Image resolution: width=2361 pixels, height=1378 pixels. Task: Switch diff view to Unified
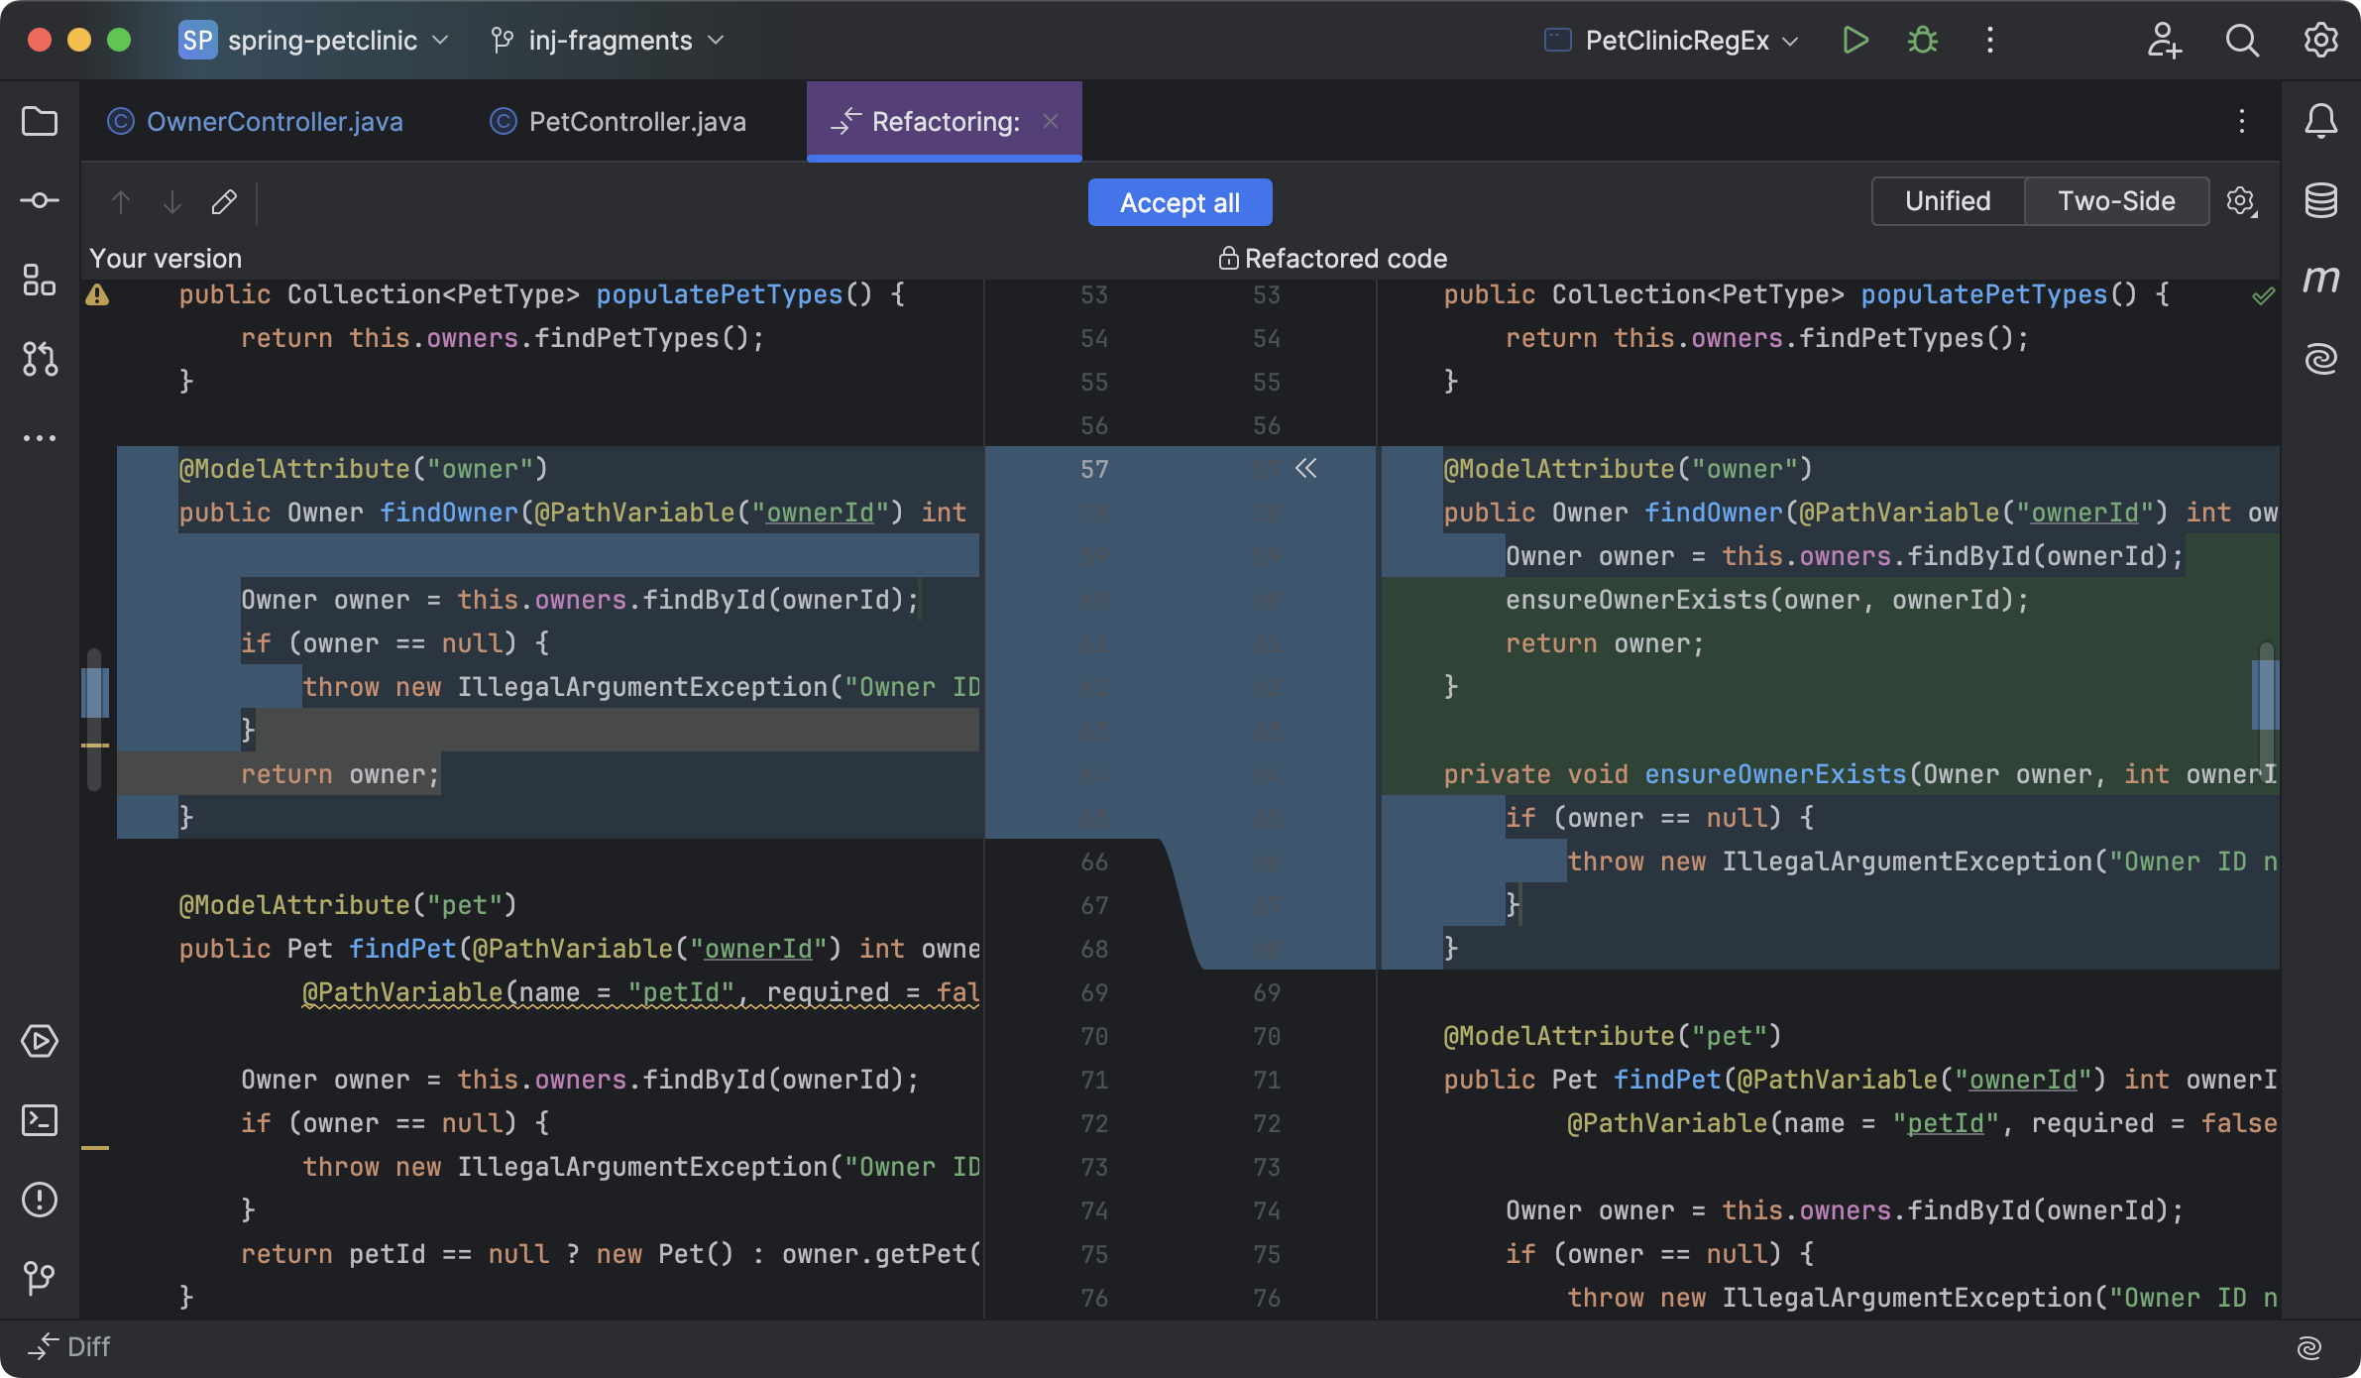(1947, 201)
